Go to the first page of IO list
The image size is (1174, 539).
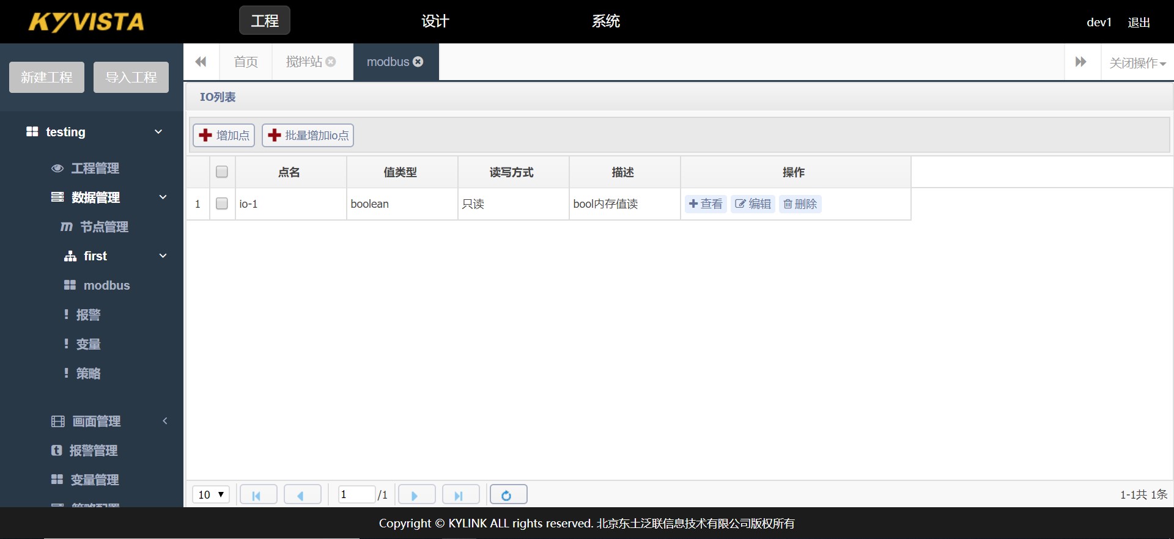point(257,495)
